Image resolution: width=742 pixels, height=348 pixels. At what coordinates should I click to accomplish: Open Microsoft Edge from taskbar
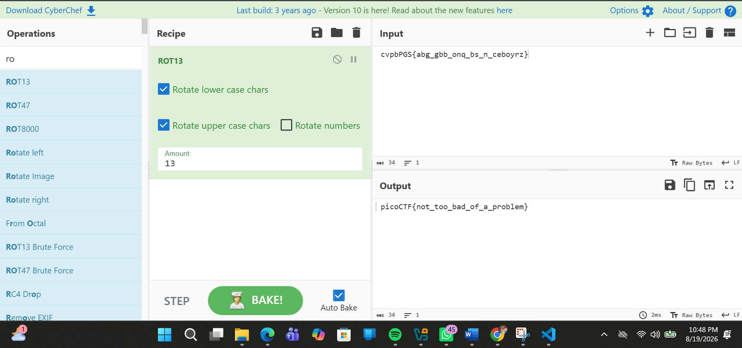coord(267,334)
